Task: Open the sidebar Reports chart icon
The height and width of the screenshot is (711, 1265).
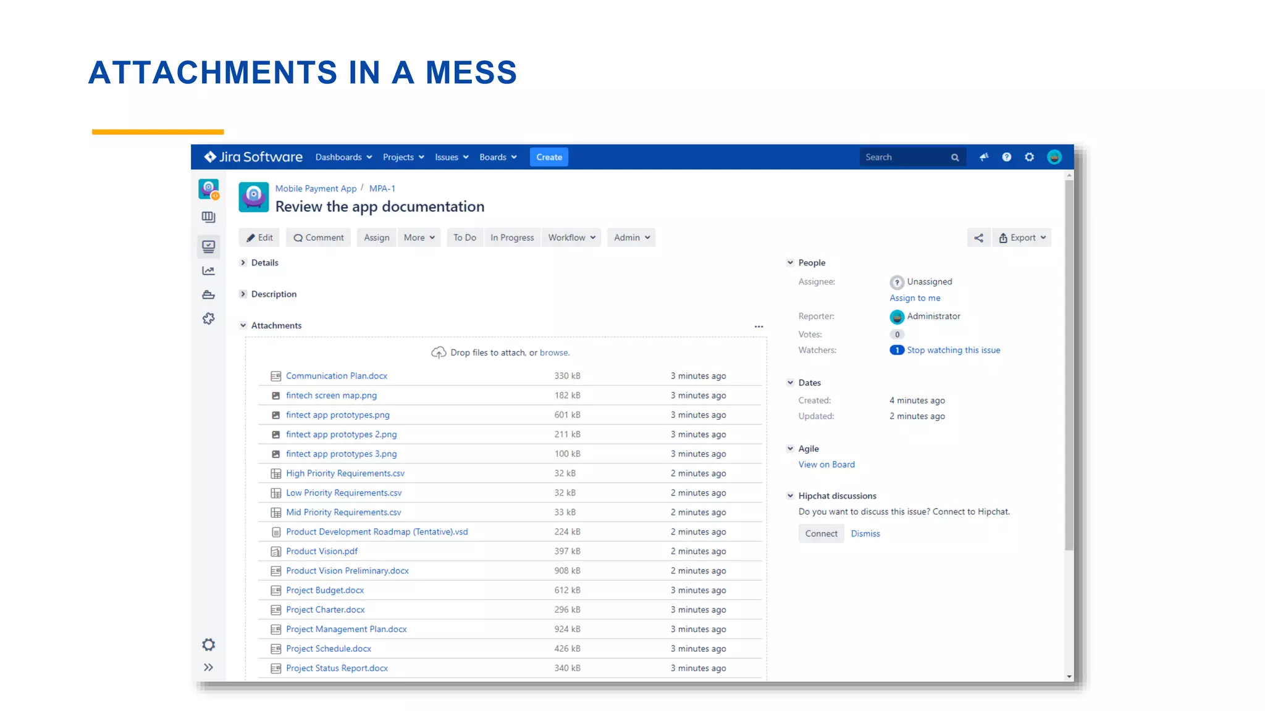Action: pyautogui.click(x=209, y=271)
